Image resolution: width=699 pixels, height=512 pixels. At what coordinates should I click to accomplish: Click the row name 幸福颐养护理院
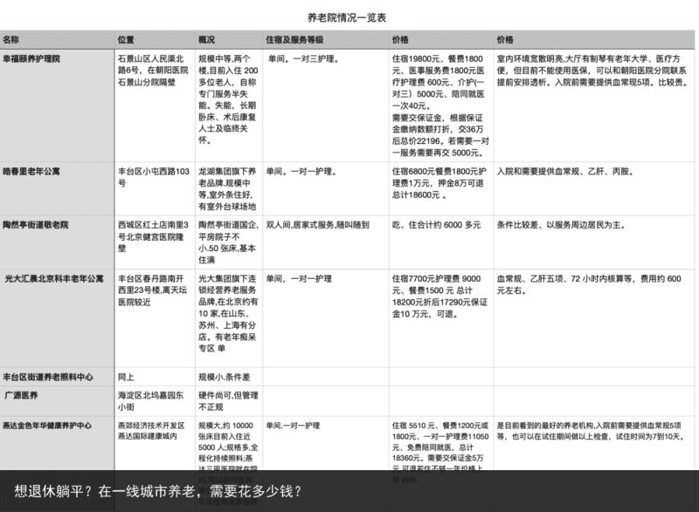pos(31,58)
